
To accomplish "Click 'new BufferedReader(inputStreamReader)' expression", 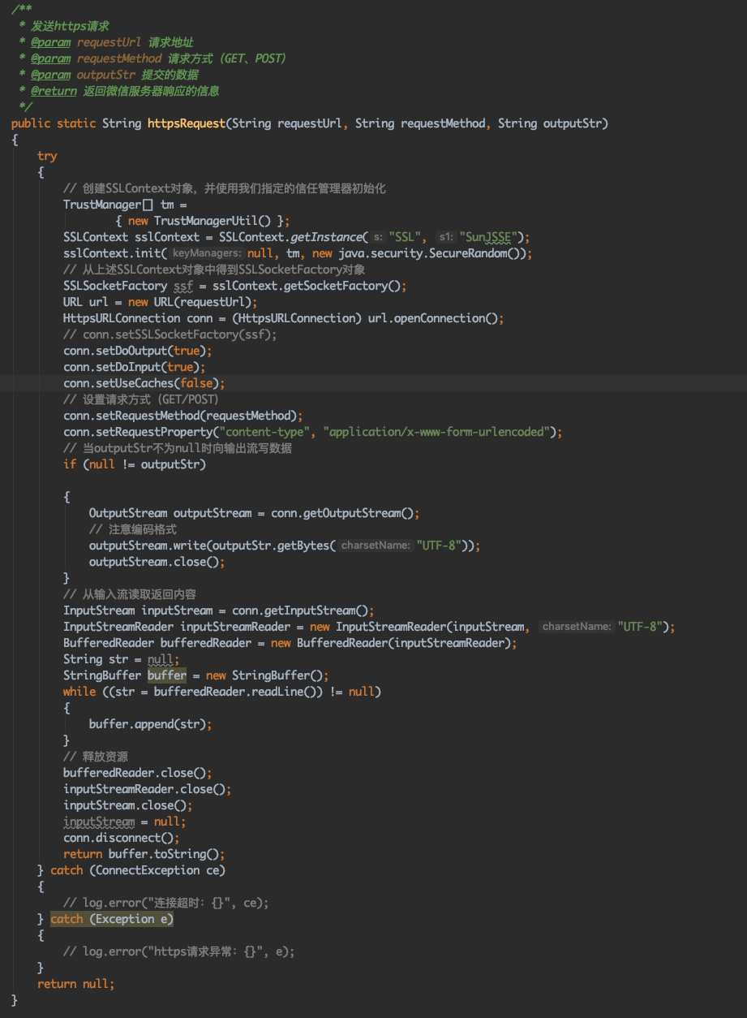I will [x=391, y=643].
